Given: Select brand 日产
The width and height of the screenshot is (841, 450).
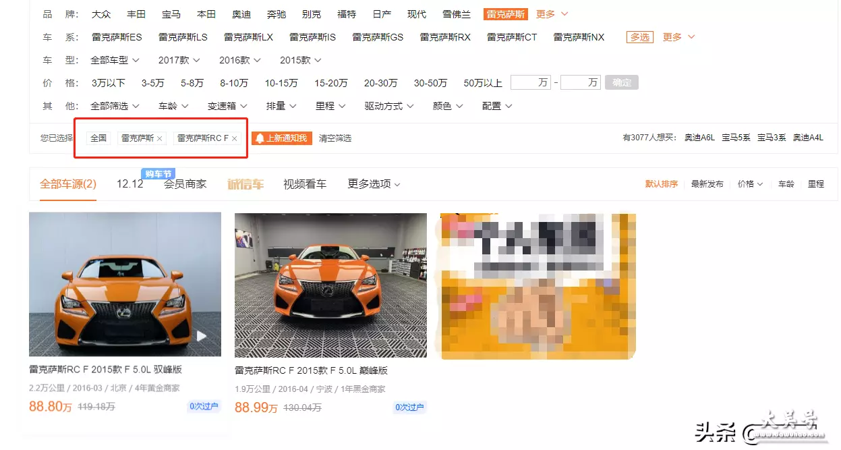Looking at the screenshot, I should point(382,14).
